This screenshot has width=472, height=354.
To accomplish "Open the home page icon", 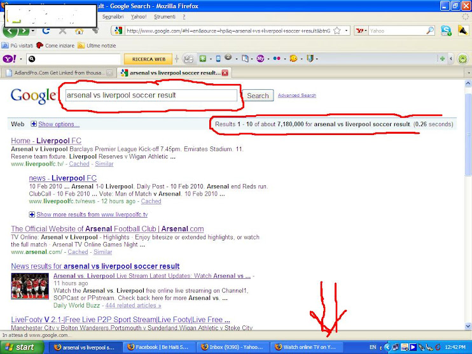I will click(79, 31).
